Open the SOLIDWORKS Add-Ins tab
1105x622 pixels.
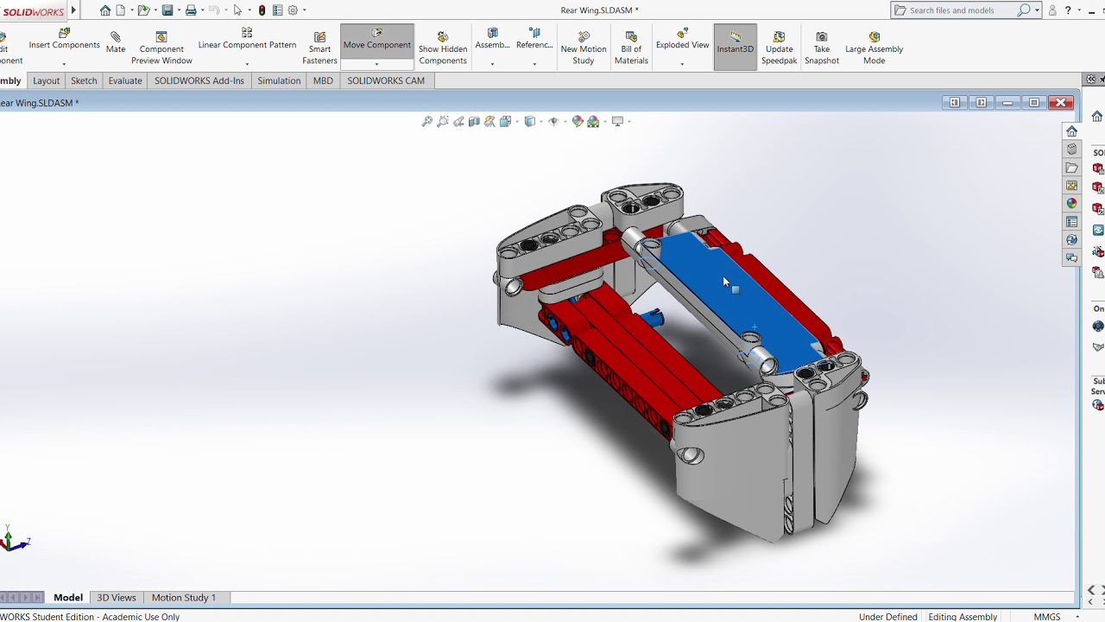pos(199,80)
